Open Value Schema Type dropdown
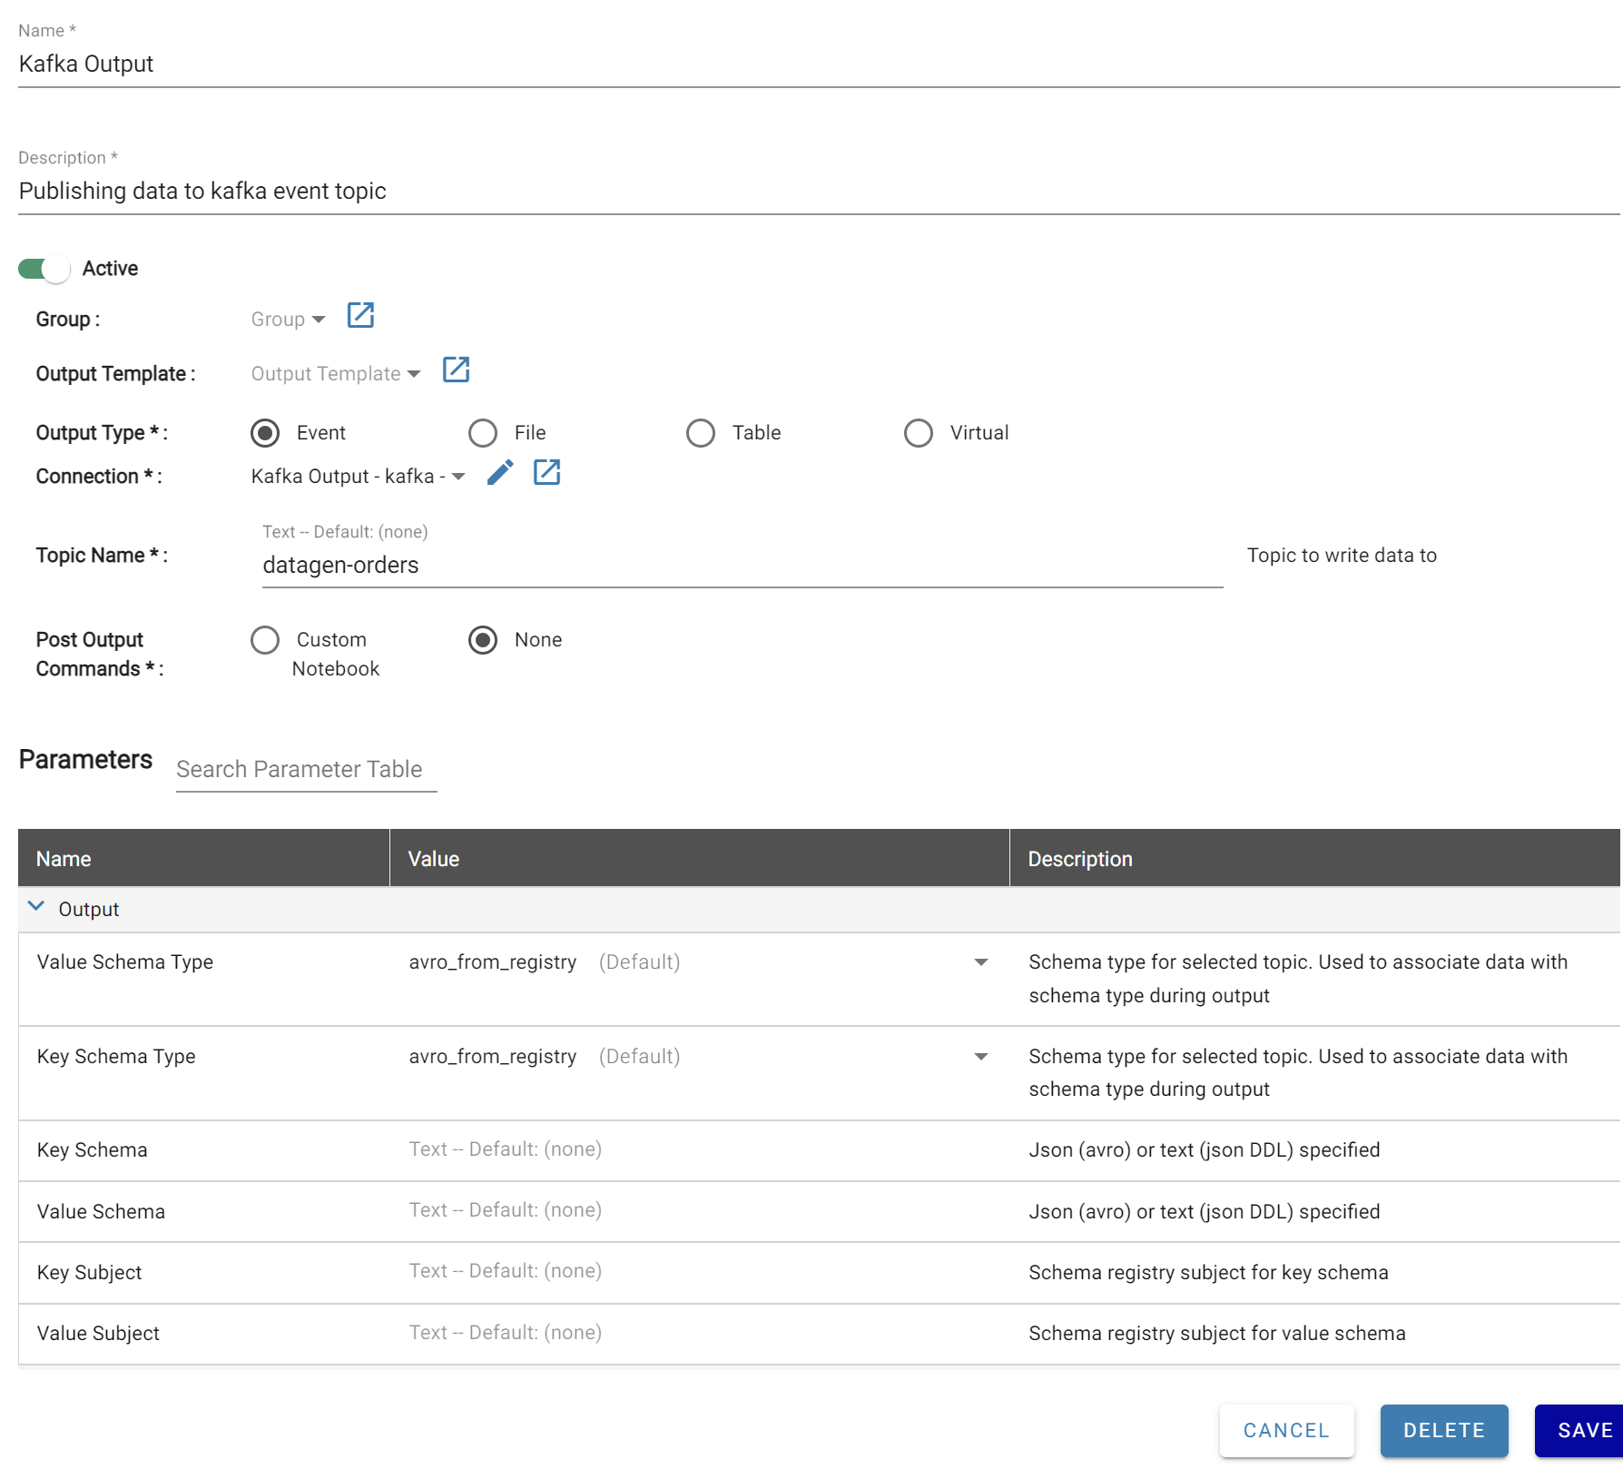Image resolution: width=1623 pixels, height=1469 pixels. (699, 962)
